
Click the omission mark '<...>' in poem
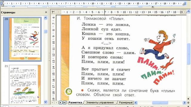106,43
